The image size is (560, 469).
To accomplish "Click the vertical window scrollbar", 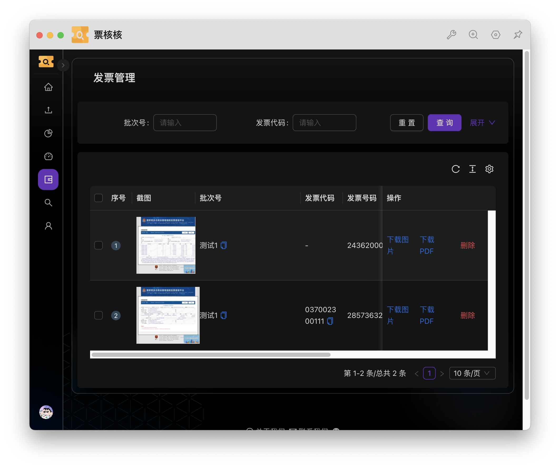I will click(x=526, y=225).
